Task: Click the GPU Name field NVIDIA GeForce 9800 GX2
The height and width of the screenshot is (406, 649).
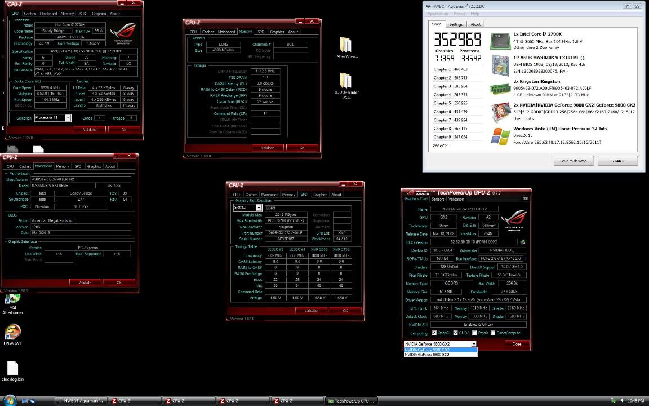Action: (x=464, y=209)
